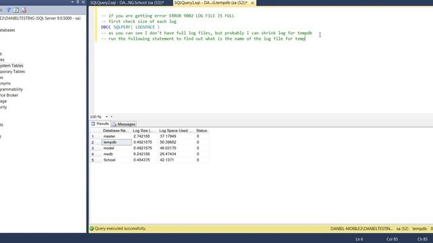Screen dimensions: 433x243
Task: Select the DANIELTESTING server node
Action: [x=41, y=18]
